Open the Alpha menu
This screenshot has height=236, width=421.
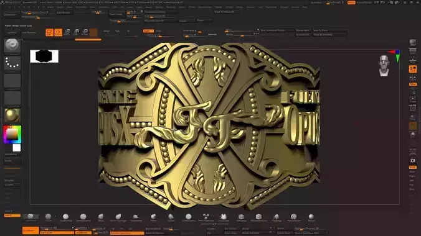click(x=50, y=7)
